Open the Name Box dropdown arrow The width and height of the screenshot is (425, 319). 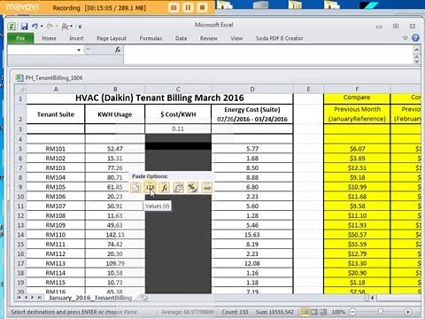coord(79,50)
